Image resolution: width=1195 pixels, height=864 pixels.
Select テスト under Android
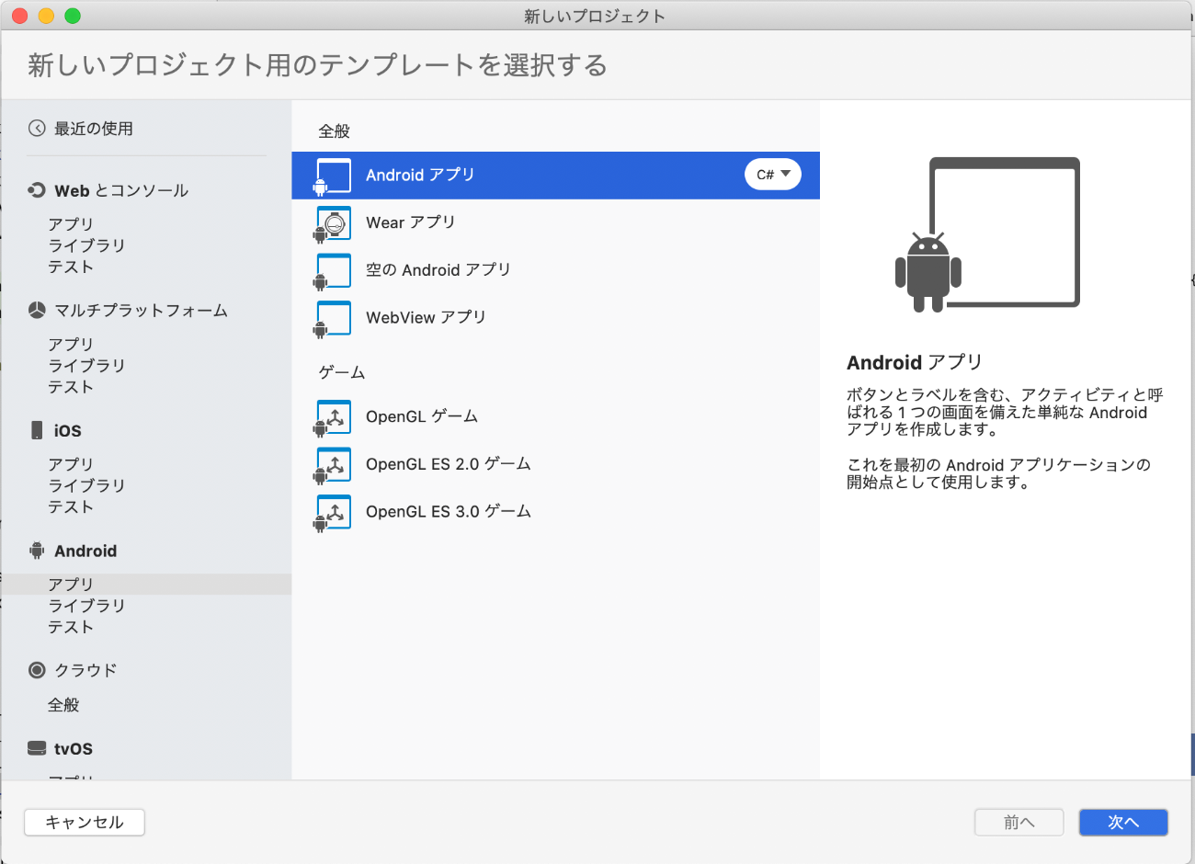coord(71,627)
